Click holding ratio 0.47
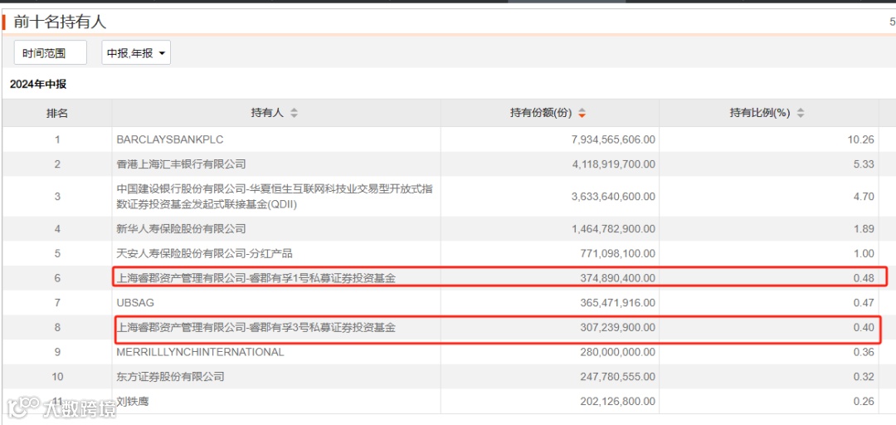 (864, 303)
